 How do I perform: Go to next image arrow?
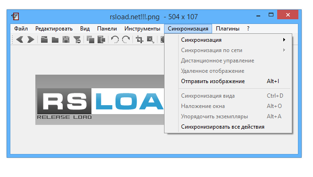pos(31,39)
